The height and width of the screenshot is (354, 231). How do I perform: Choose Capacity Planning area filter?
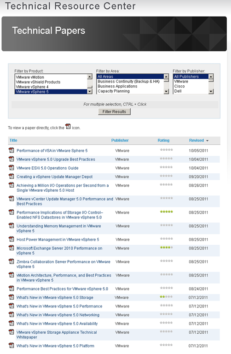pyautogui.click(x=130, y=91)
